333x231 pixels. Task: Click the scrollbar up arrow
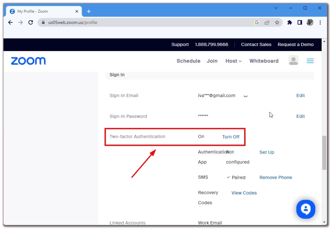pos(324,41)
